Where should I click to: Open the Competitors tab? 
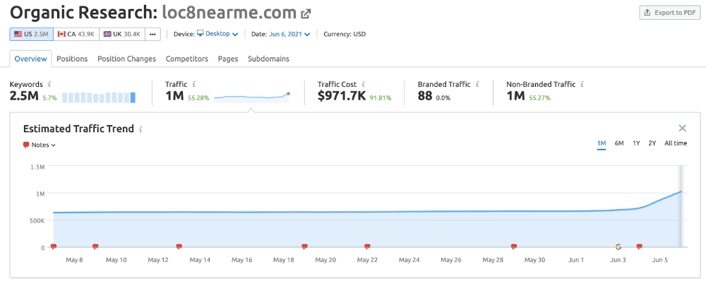coord(186,59)
